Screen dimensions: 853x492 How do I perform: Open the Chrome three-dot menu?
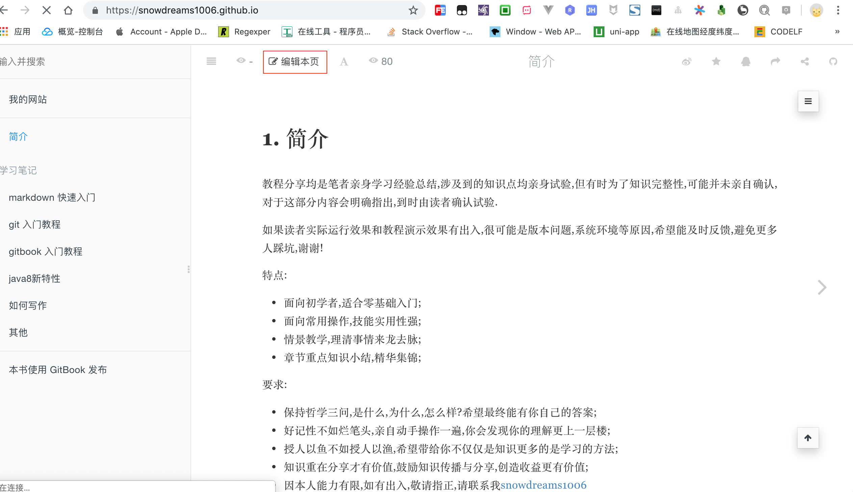pos(838,10)
